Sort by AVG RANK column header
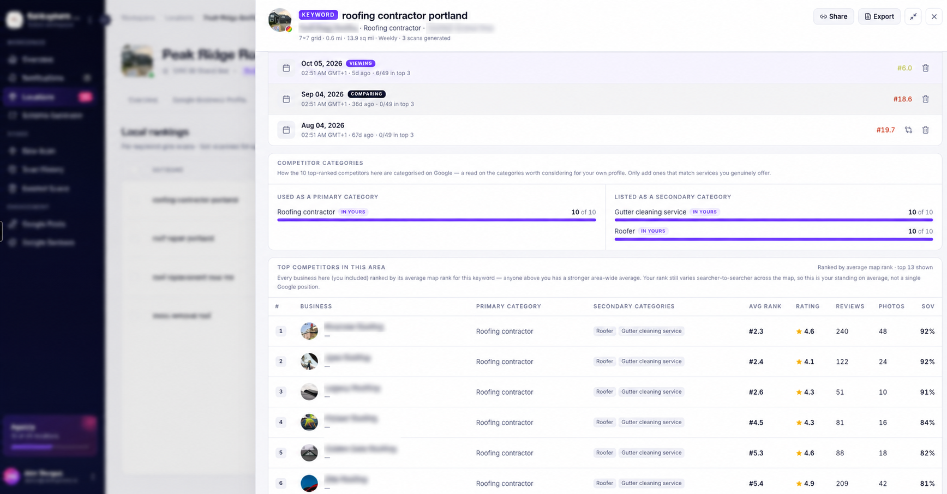947x494 pixels. coord(765,306)
